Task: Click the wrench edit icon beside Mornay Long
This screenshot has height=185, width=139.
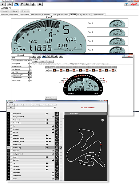Action: click(61, 148)
